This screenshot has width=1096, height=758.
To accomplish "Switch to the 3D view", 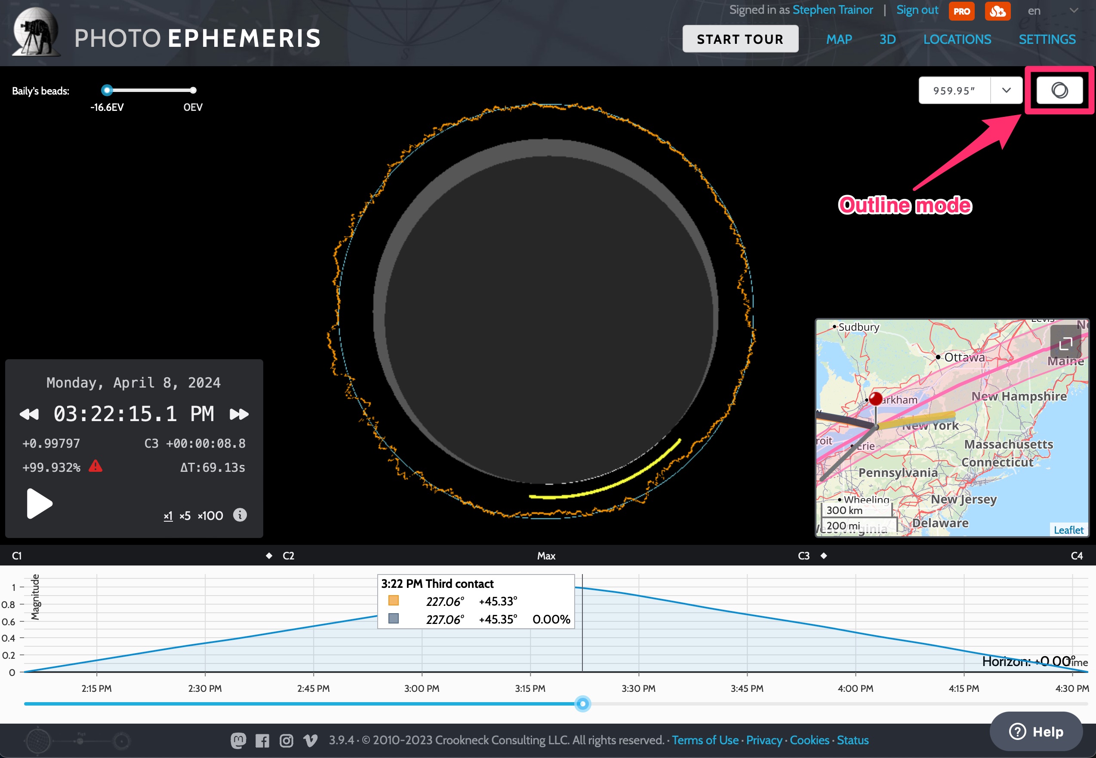I will point(887,40).
